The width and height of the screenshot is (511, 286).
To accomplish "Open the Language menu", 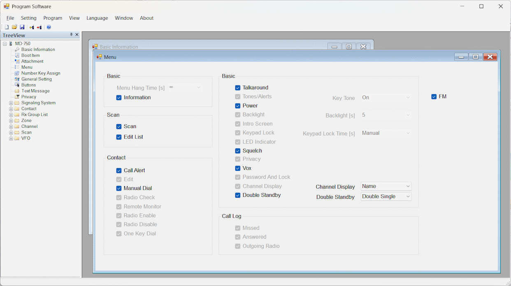I will [97, 18].
